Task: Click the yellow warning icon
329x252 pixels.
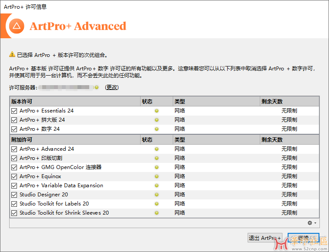Action: [x=12, y=55]
